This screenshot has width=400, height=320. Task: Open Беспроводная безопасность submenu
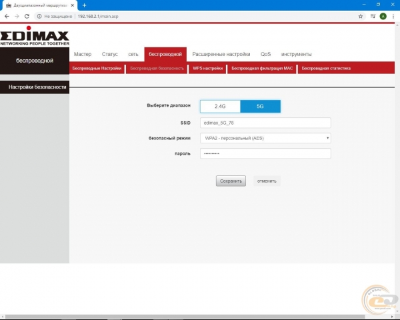pyautogui.click(x=157, y=68)
